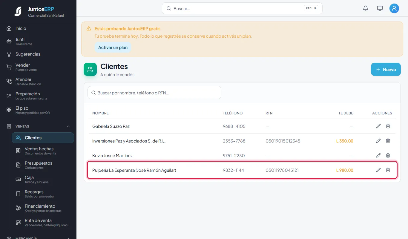Open the notifications bell
The width and height of the screenshot is (408, 239).
366,8
